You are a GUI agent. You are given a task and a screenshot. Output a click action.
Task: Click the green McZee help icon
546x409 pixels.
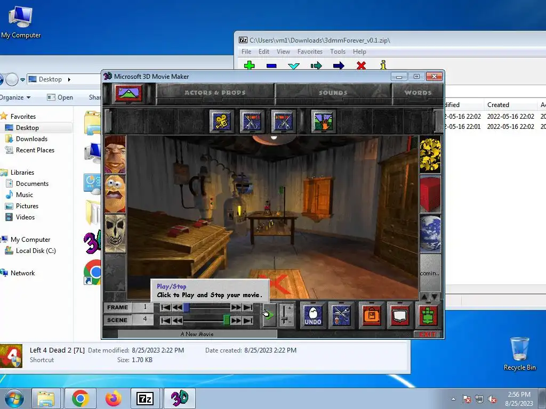click(x=428, y=315)
